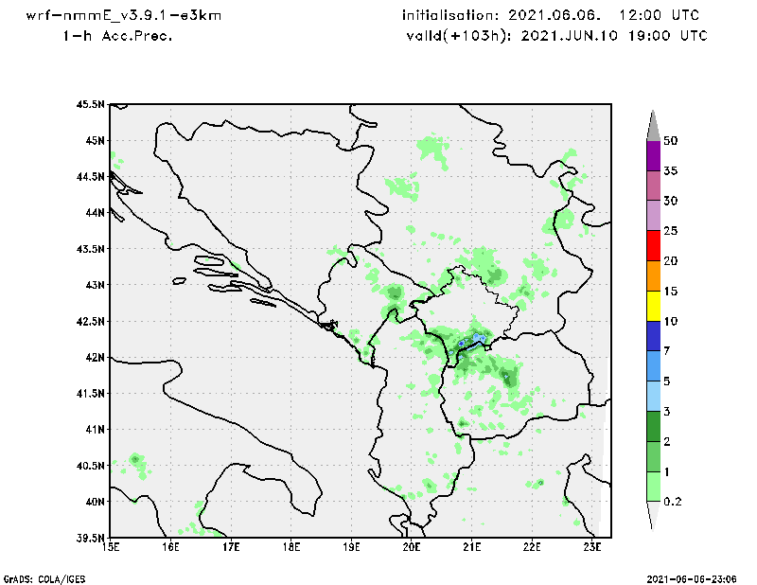Click the colorbar value label 20
The image size is (757, 585).
(x=671, y=261)
